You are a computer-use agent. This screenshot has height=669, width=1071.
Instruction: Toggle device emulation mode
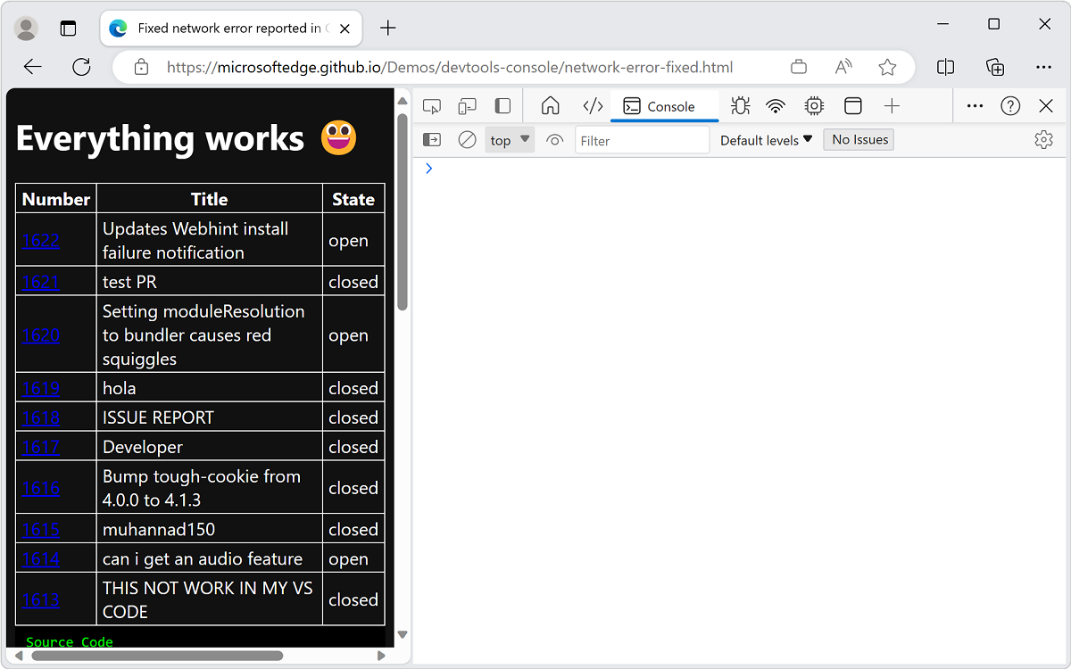coord(467,105)
